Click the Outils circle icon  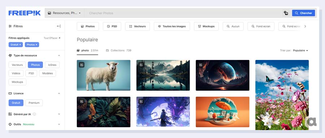click(10, 124)
